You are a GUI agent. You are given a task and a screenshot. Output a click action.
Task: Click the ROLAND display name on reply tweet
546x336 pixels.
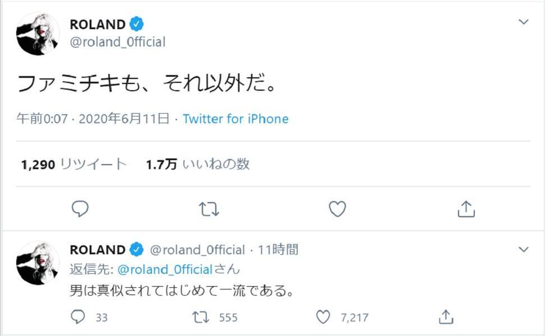tap(97, 250)
